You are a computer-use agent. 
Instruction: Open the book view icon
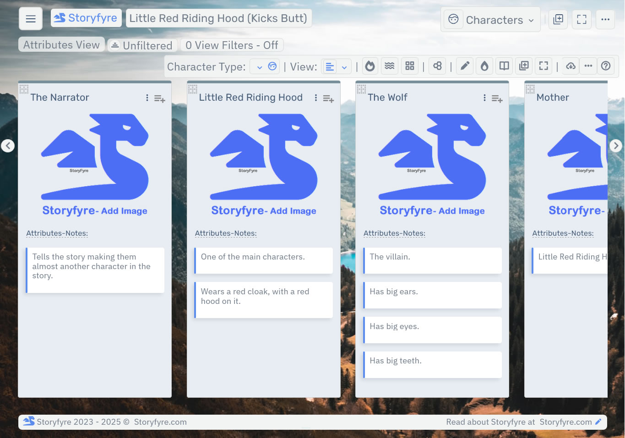504,65
